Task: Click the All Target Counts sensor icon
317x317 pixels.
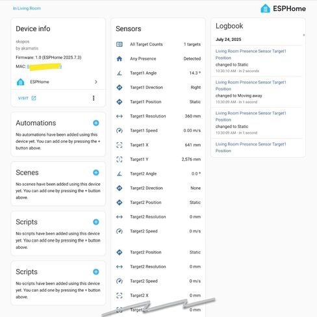Action: [120, 44]
